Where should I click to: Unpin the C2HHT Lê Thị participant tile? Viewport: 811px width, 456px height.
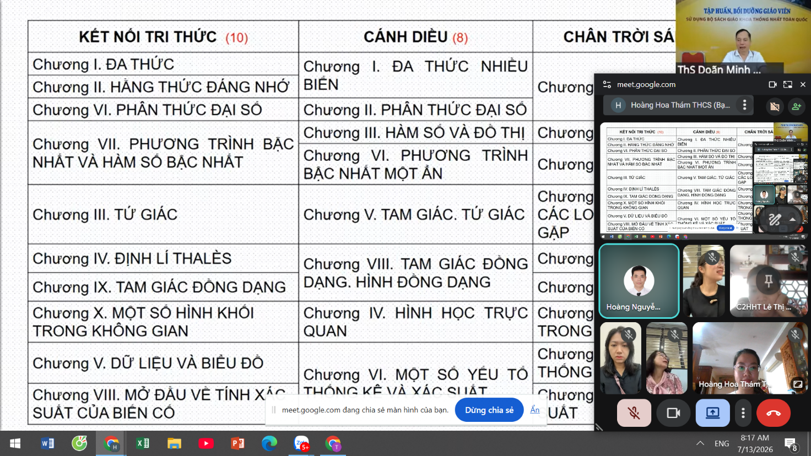point(769,281)
